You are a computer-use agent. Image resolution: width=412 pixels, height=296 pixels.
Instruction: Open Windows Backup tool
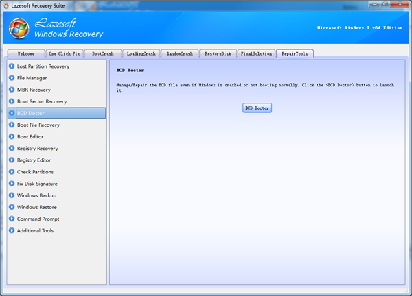(x=37, y=195)
